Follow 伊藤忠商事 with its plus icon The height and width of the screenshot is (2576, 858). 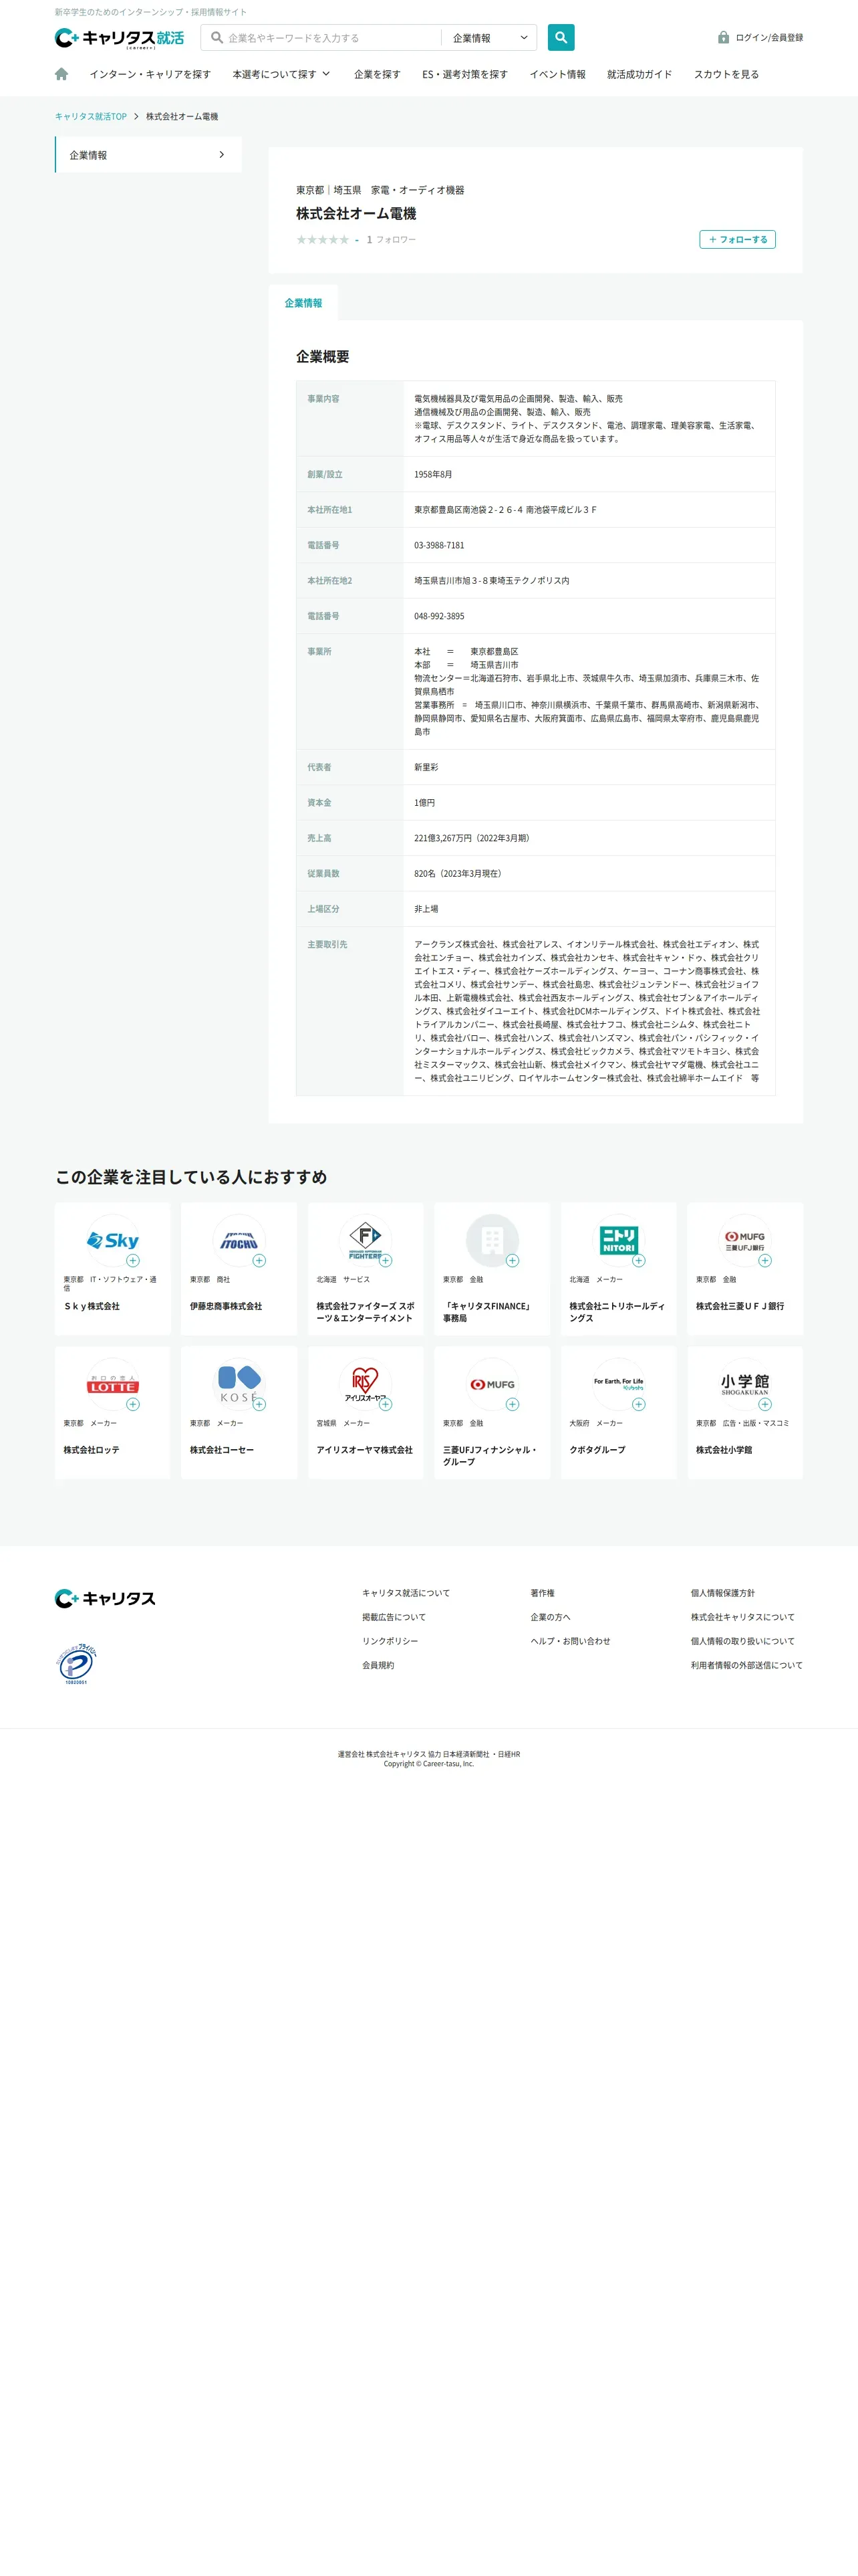coord(260,1261)
